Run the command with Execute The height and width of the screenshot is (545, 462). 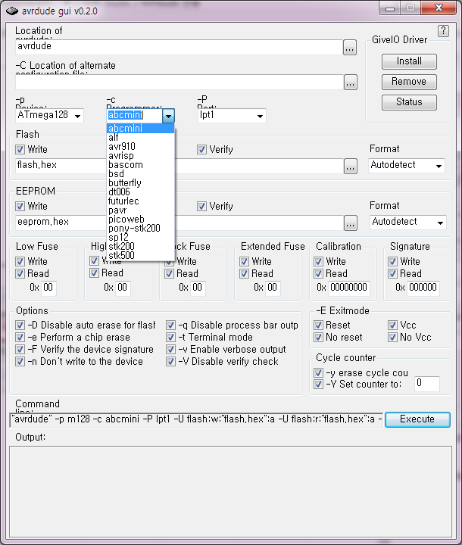click(417, 419)
